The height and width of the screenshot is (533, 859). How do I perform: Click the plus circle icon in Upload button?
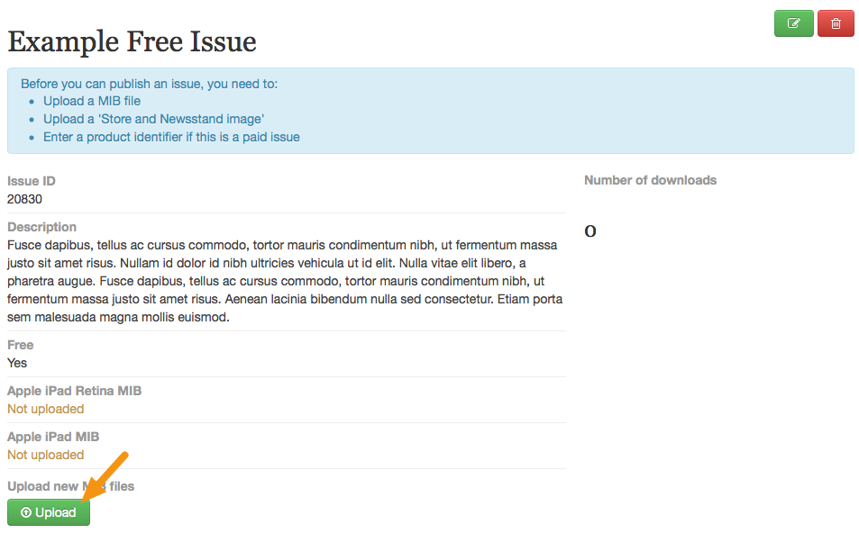tap(26, 512)
